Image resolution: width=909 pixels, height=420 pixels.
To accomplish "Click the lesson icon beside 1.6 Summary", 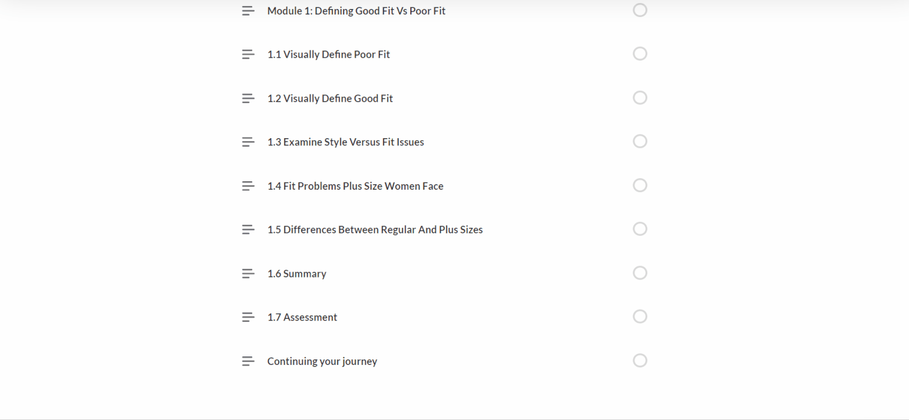I will pos(248,273).
